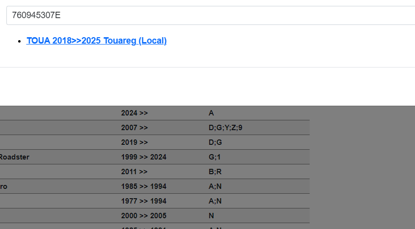This screenshot has height=229, width=415.
Task: Click code "A" in the 2024 row
Action: tap(211, 113)
